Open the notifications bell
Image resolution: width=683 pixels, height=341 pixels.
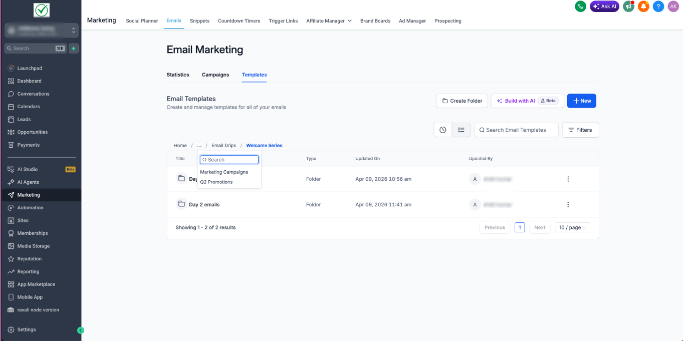[643, 7]
